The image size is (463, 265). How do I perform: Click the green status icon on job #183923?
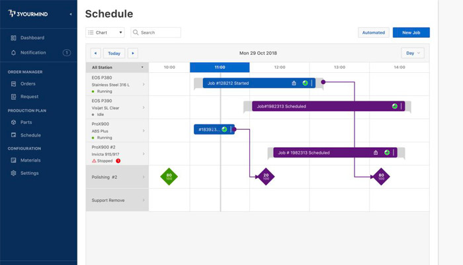tap(224, 129)
